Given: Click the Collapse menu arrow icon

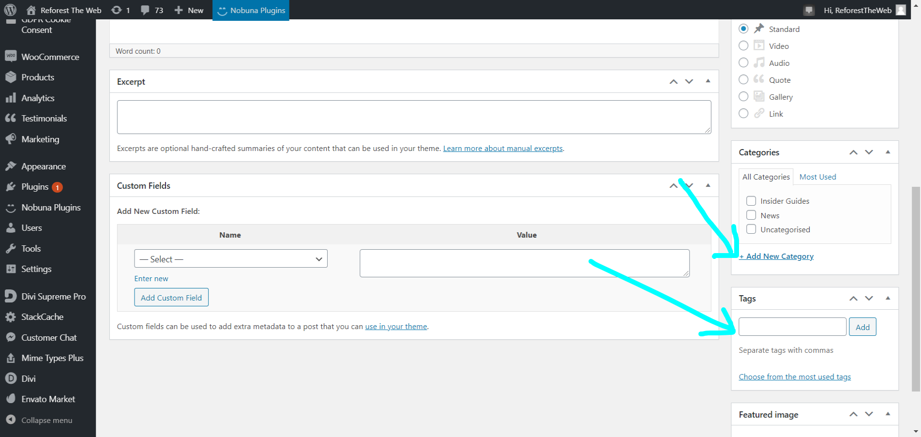Looking at the screenshot, I should pos(11,420).
